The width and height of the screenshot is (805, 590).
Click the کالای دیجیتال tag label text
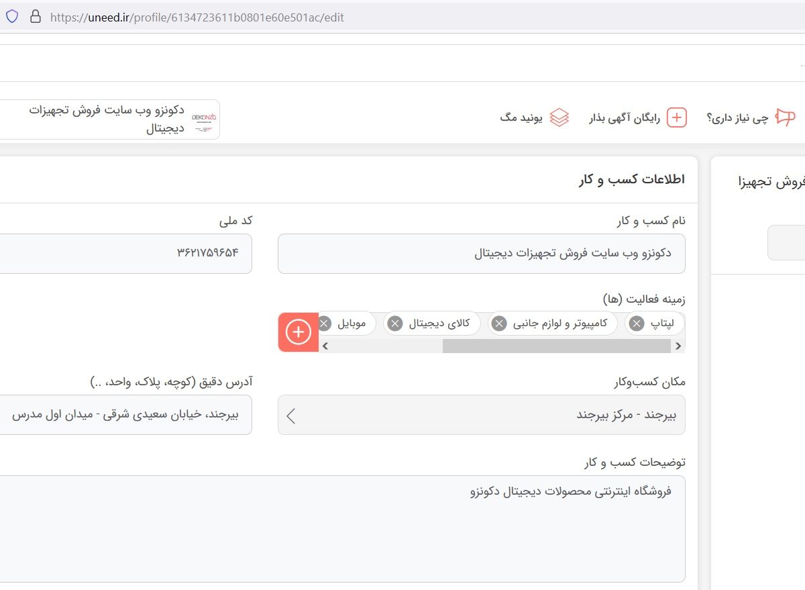pyautogui.click(x=439, y=324)
